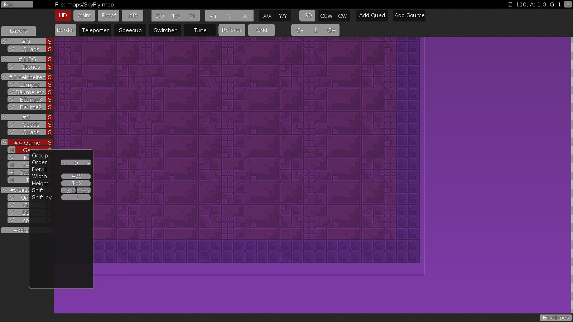573x322 pixels.
Task: Flip brush horizontally with X/X icon
Action: point(267,16)
